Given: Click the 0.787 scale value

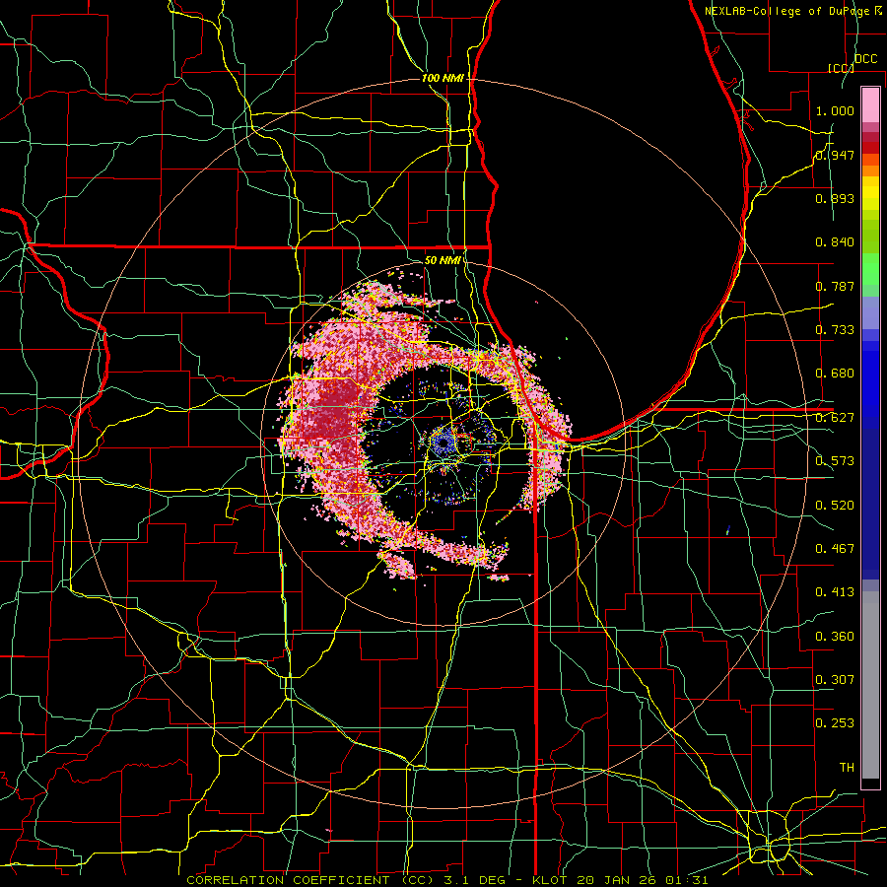Looking at the screenshot, I should (835, 286).
